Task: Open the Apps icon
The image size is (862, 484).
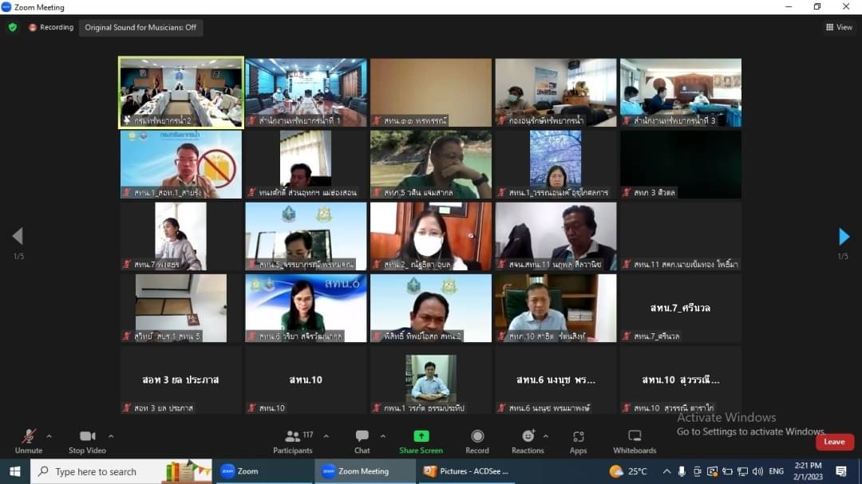Action: point(578,437)
